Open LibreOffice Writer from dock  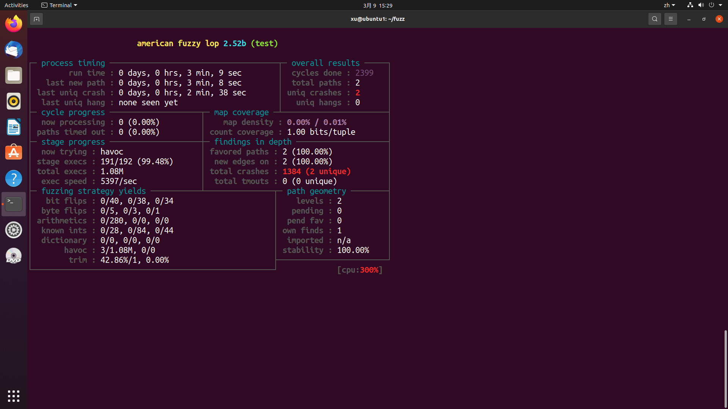[x=14, y=127]
